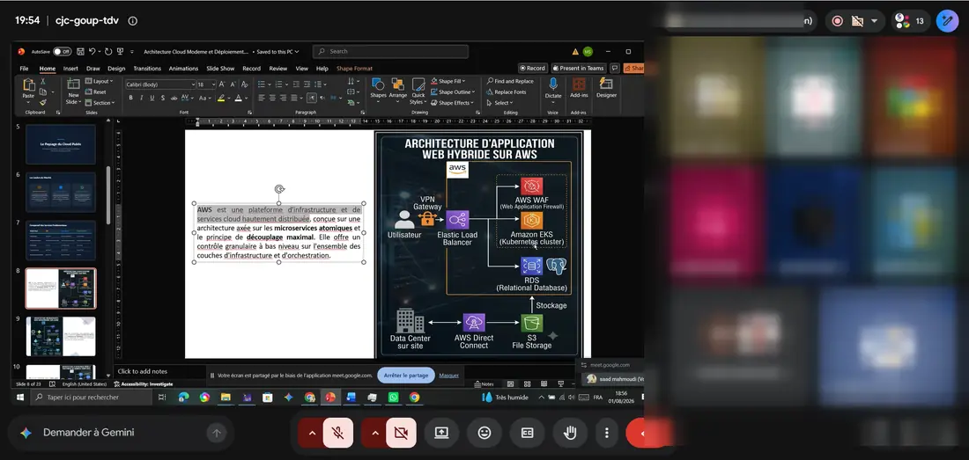Toggle Bold formatting
The image size is (969, 460).
[x=130, y=98]
